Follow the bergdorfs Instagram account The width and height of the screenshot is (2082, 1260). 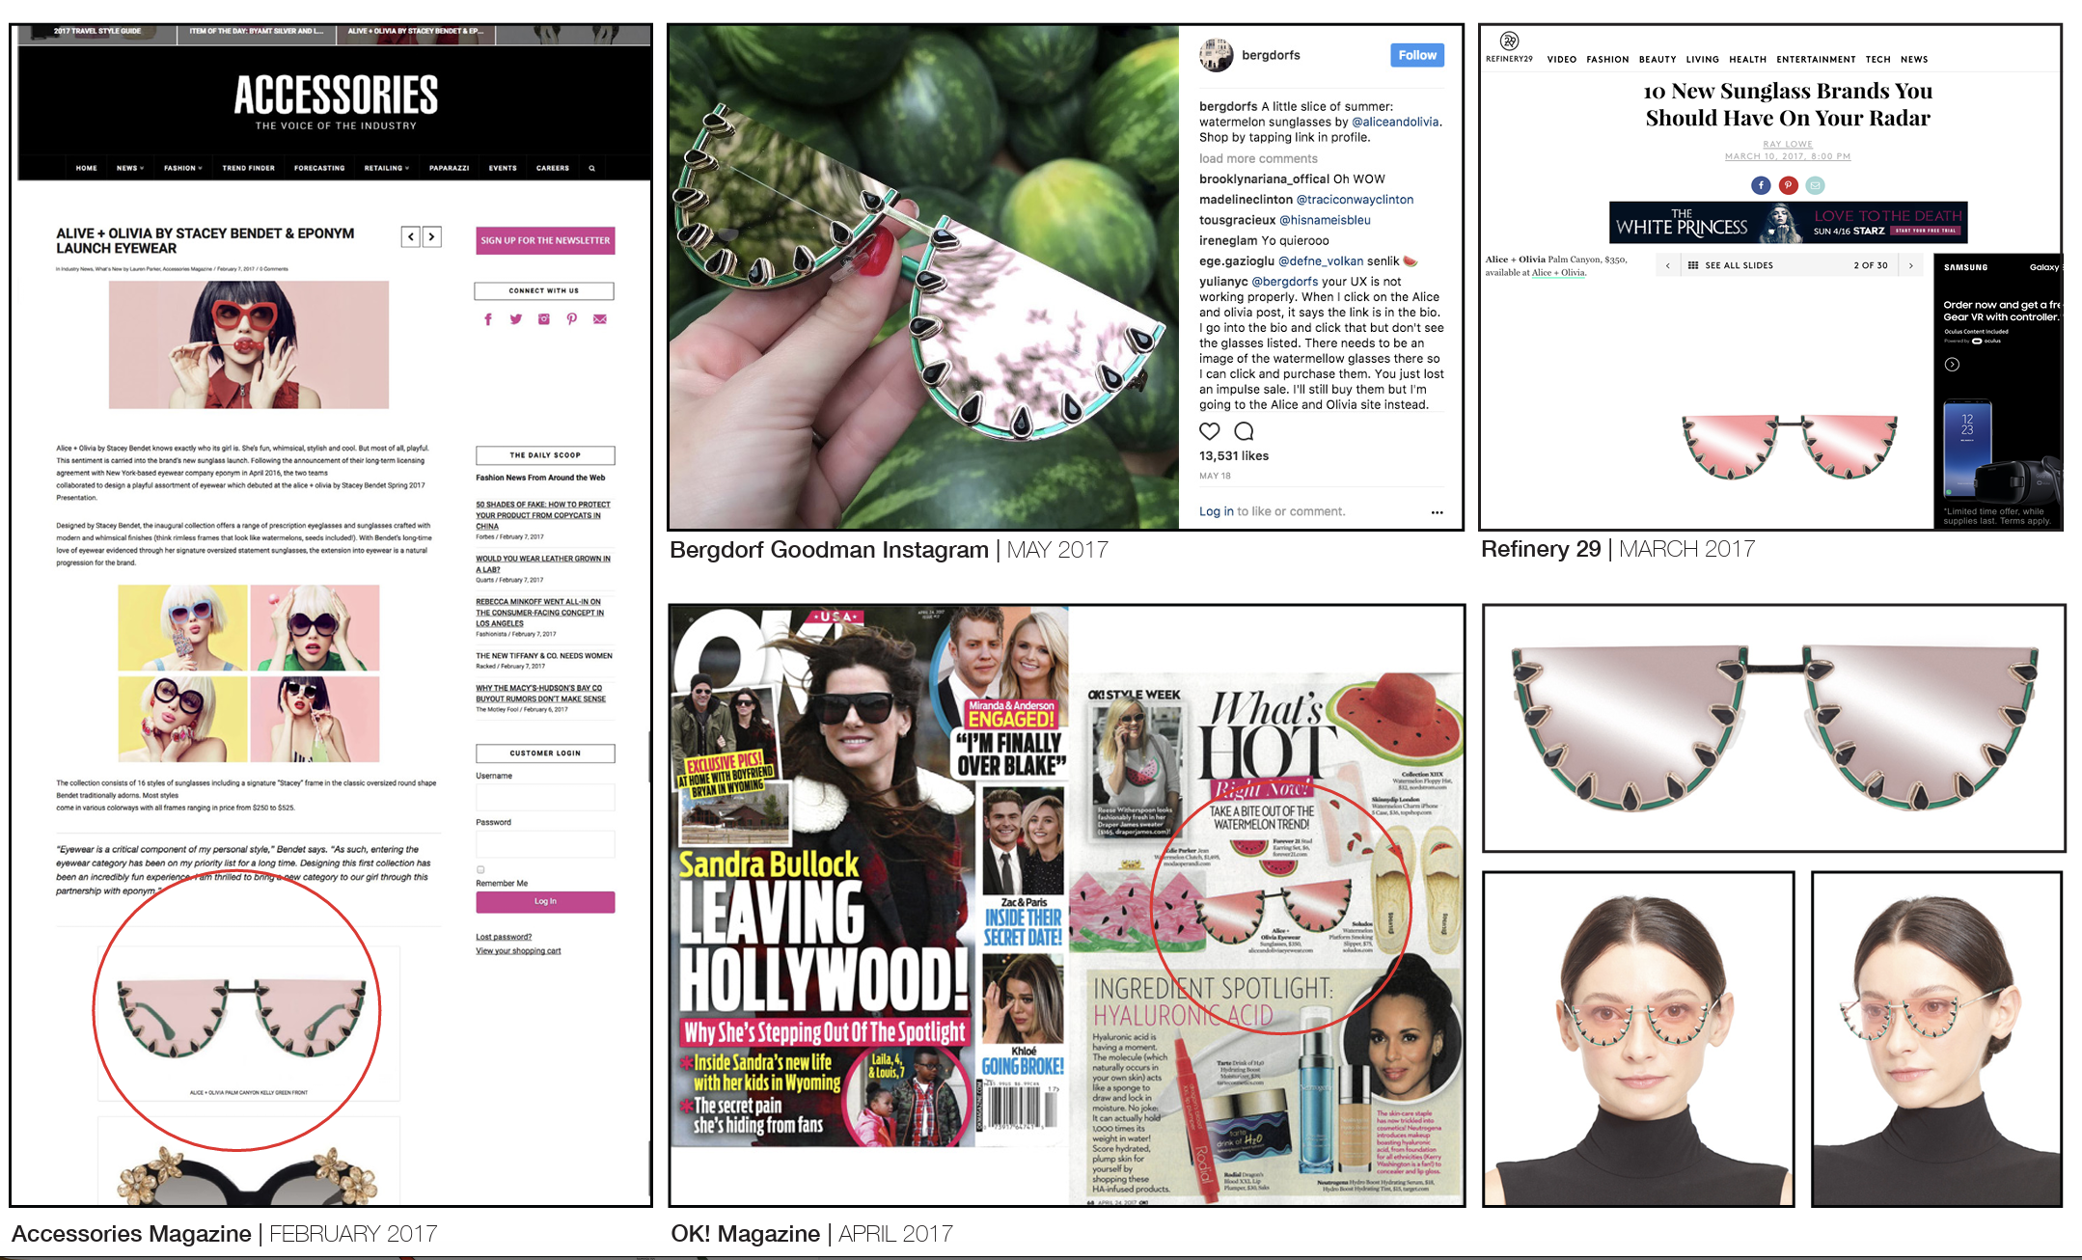[1417, 55]
